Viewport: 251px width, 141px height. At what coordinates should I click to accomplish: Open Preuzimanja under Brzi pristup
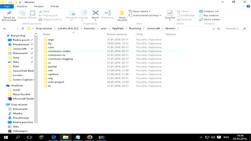(21, 44)
